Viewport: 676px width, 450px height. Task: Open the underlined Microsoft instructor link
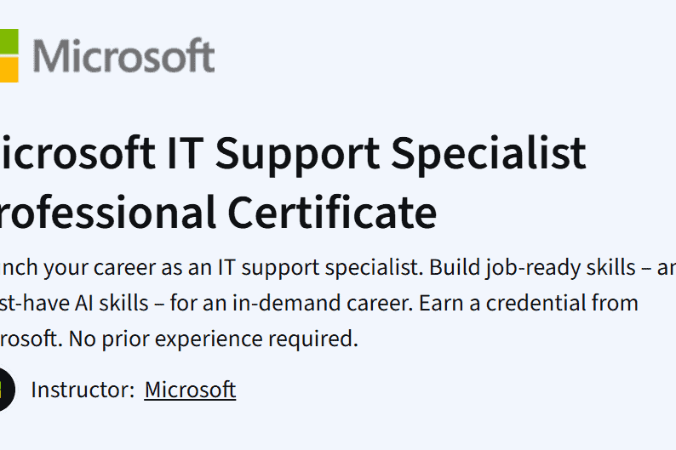tap(190, 390)
